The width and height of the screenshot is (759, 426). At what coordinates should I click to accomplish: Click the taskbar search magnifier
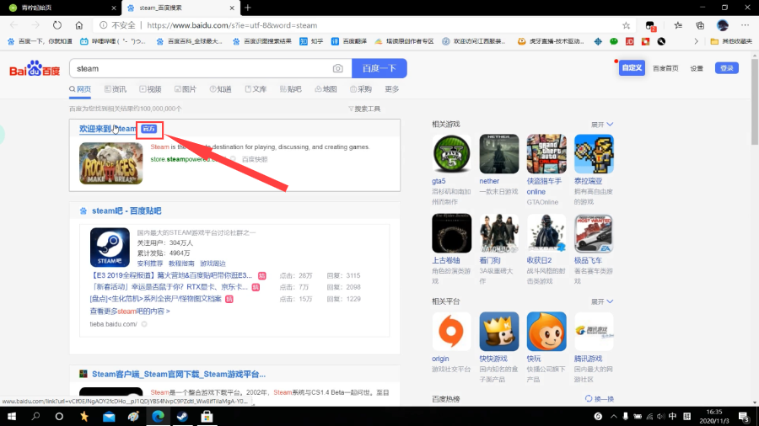point(35,417)
